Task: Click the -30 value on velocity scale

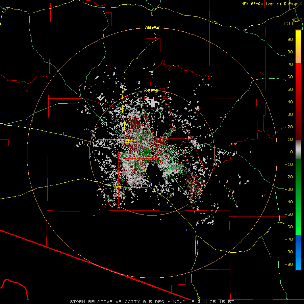Action: coord(289,189)
